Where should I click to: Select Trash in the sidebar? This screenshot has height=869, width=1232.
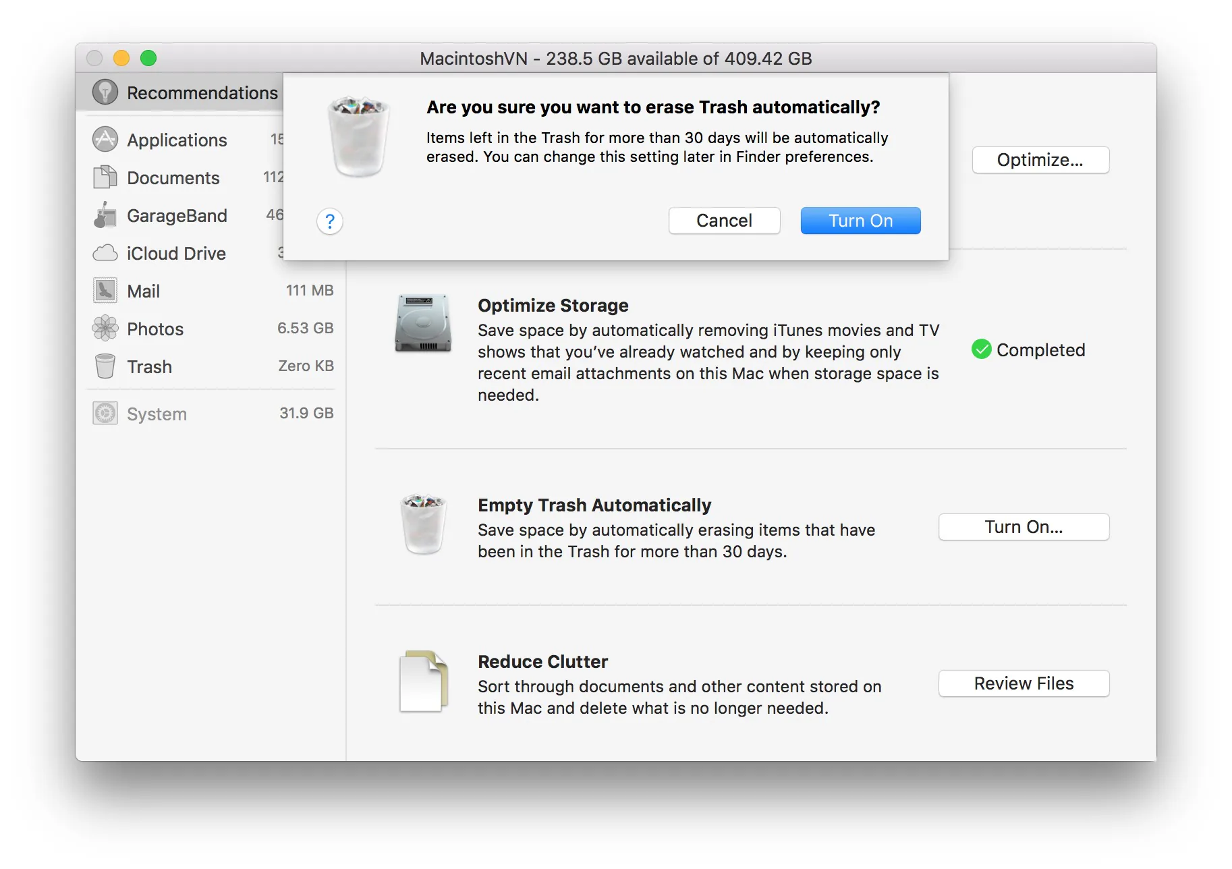coord(211,366)
